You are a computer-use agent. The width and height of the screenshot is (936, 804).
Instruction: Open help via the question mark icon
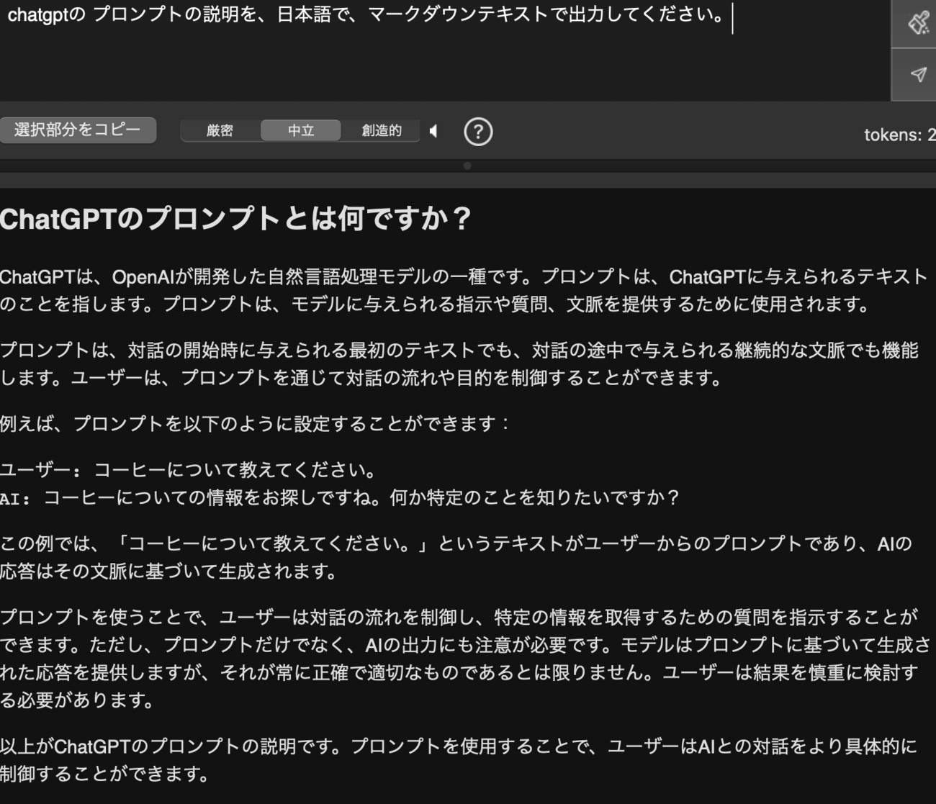(x=478, y=132)
